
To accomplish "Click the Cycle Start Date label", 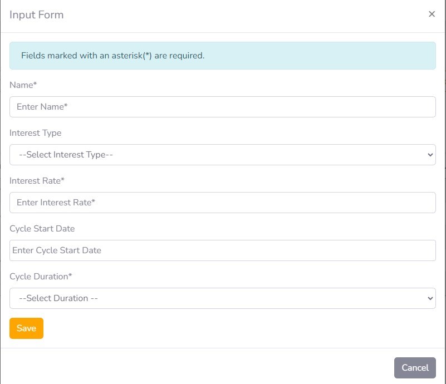I will tap(42, 229).
